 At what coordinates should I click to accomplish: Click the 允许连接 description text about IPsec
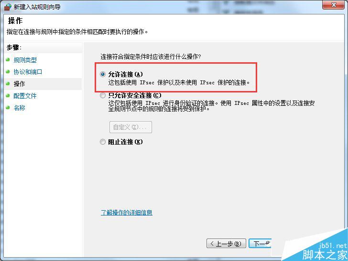pyautogui.click(x=179, y=82)
